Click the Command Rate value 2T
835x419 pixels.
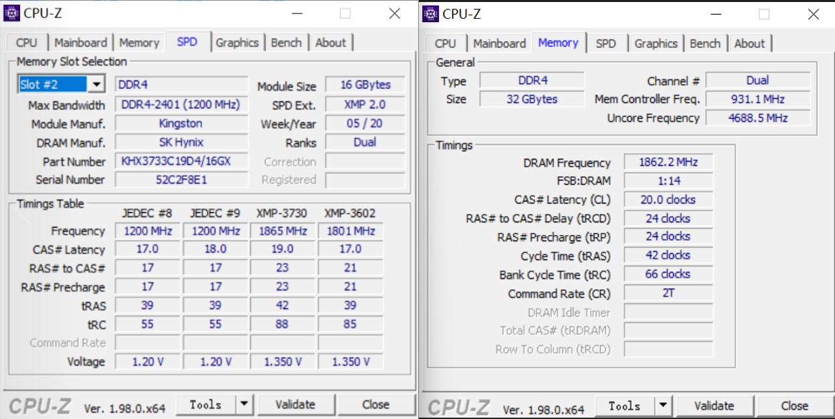[x=668, y=292]
